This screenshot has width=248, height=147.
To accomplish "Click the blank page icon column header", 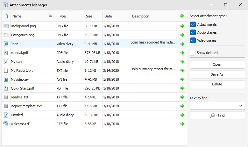I will pyautogui.click(x=6, y=16).
